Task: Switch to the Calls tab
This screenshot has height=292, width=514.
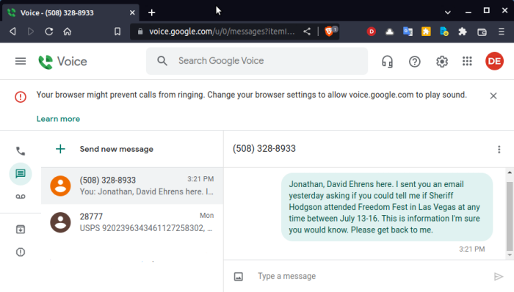Action: tap(21, 151)
